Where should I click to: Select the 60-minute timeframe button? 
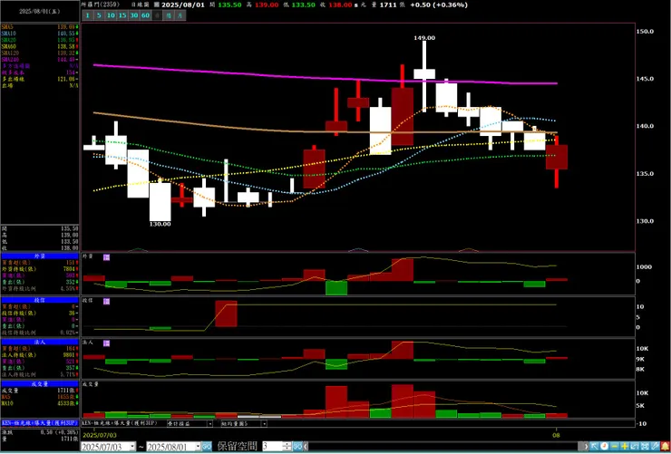[x=145, y=15]
